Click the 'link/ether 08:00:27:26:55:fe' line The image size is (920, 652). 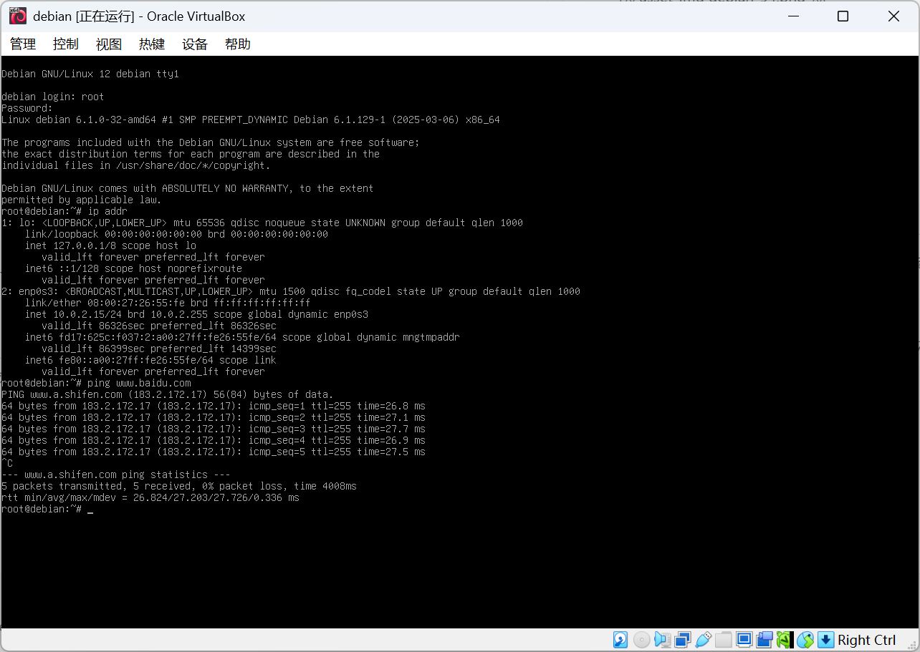pos(168,303)
